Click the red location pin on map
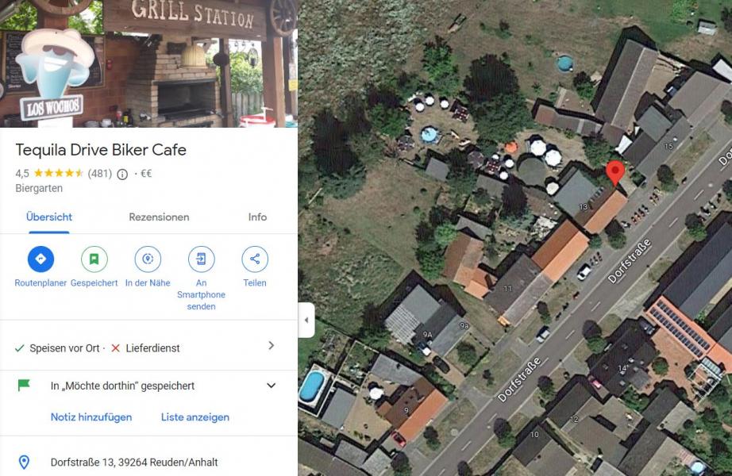Image resolution: width=732 pixels, height=476 pixels. 614,173
